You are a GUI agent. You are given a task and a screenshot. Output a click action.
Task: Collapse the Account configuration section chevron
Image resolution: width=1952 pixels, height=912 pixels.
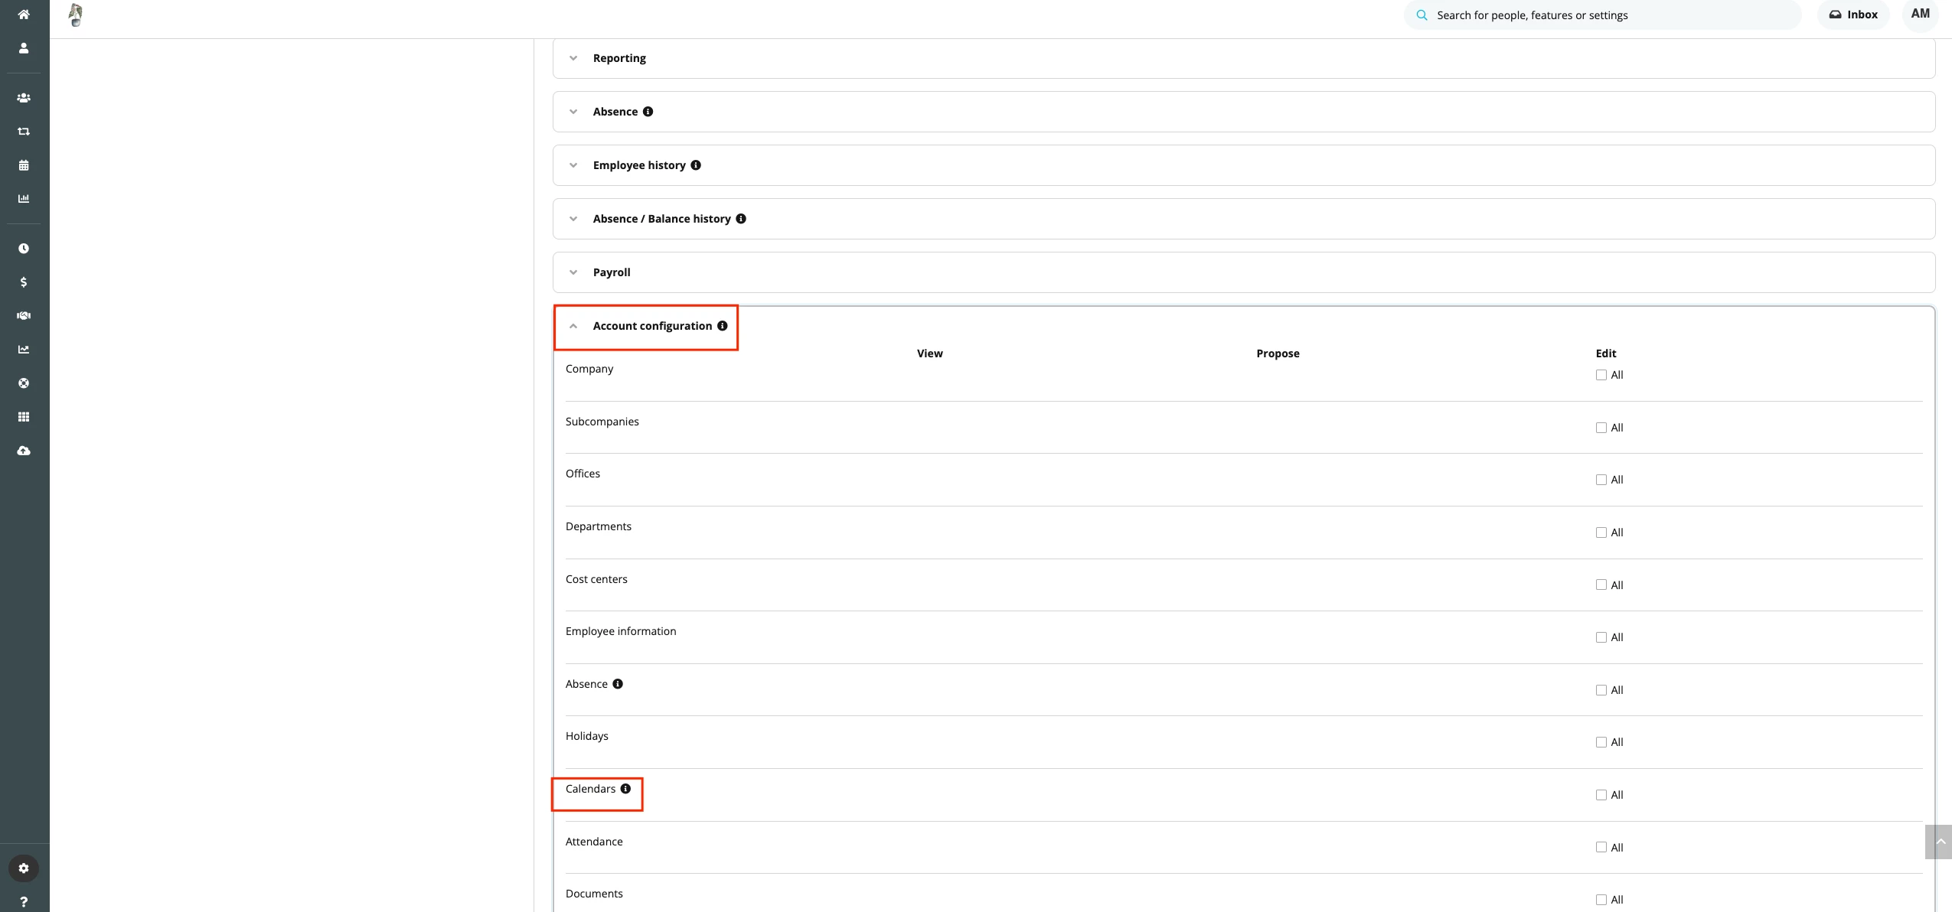tap(573, 326)
